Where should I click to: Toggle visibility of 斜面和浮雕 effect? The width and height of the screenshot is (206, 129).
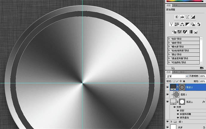[178, 114]
